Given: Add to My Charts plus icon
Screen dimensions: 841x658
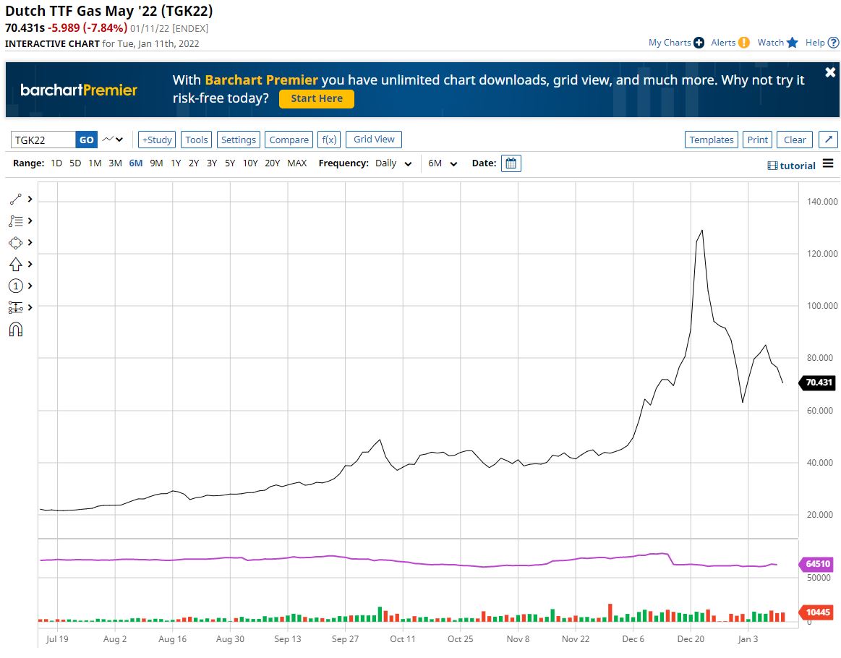Looking at the screenshot, I should coord(699,43).
